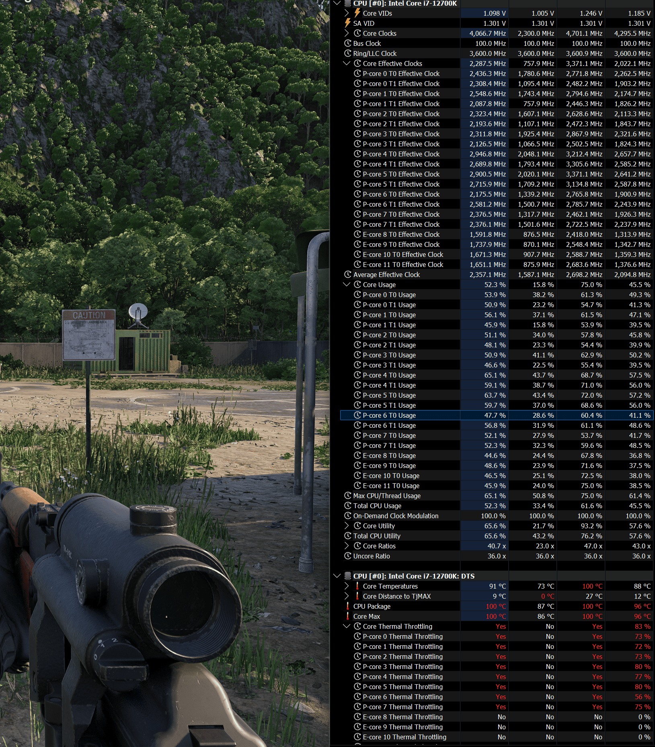Click the 52.3 % Total CPU Usage value
The image size is (655, 747).
495,506
